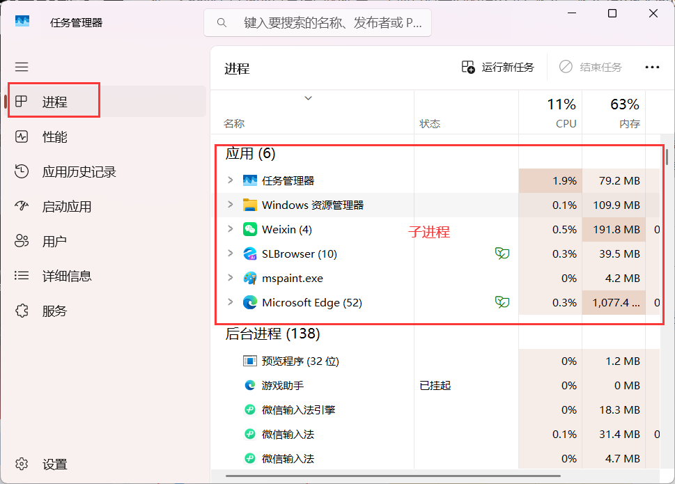Click the search magnifier icon
The image size is (675, 484).
(222, 22)
